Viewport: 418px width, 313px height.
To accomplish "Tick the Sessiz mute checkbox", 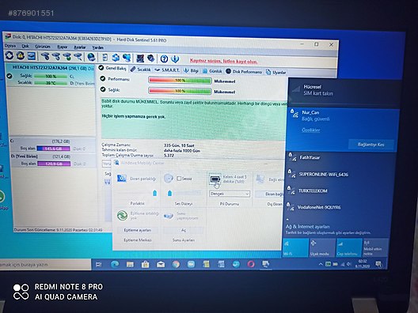I will 179,179.
